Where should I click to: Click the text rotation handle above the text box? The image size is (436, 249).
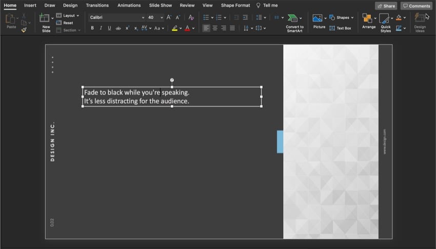(172, 80)
